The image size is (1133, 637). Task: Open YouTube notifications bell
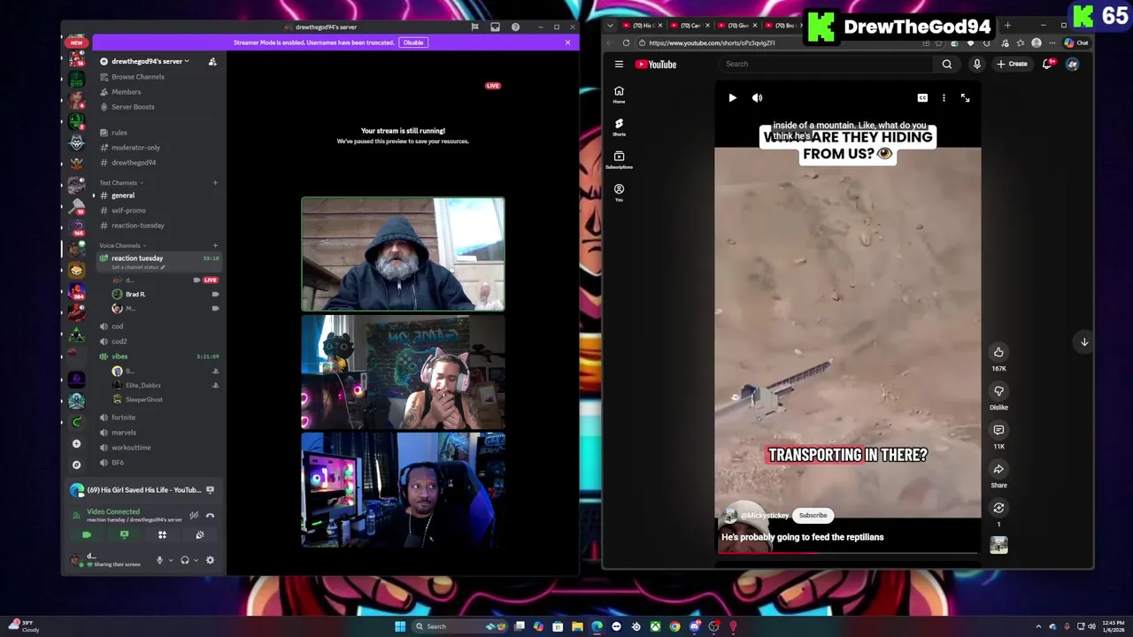pyautogui.click(x=1047, y=64)
